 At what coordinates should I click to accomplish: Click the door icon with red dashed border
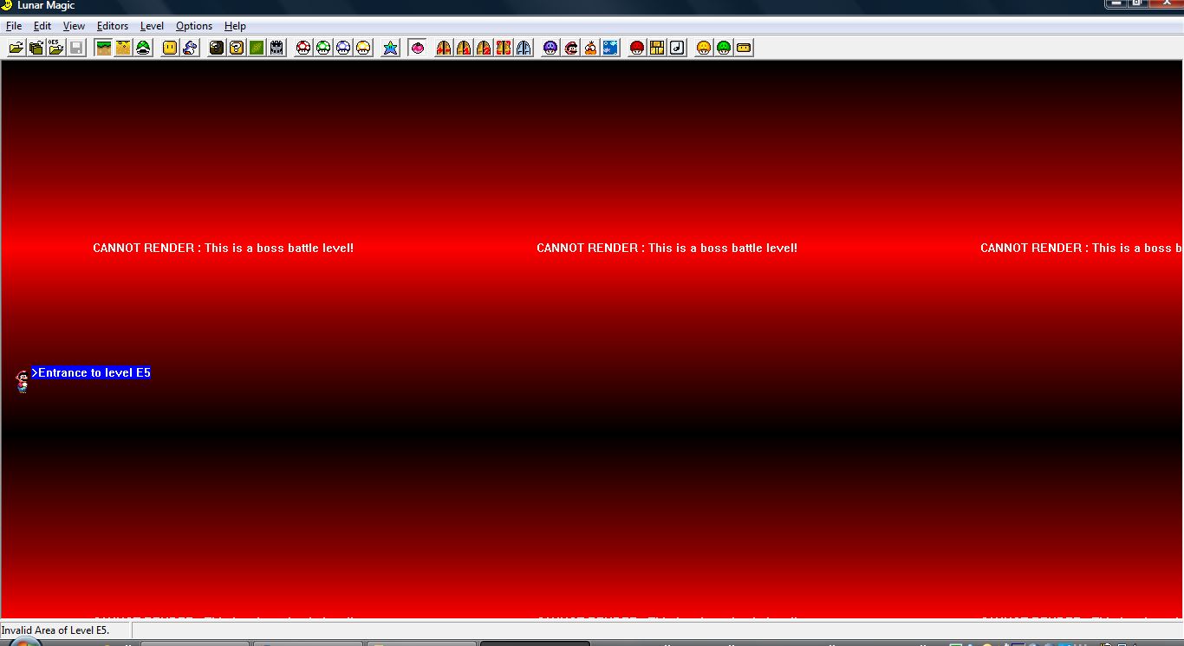click(504, 48)
